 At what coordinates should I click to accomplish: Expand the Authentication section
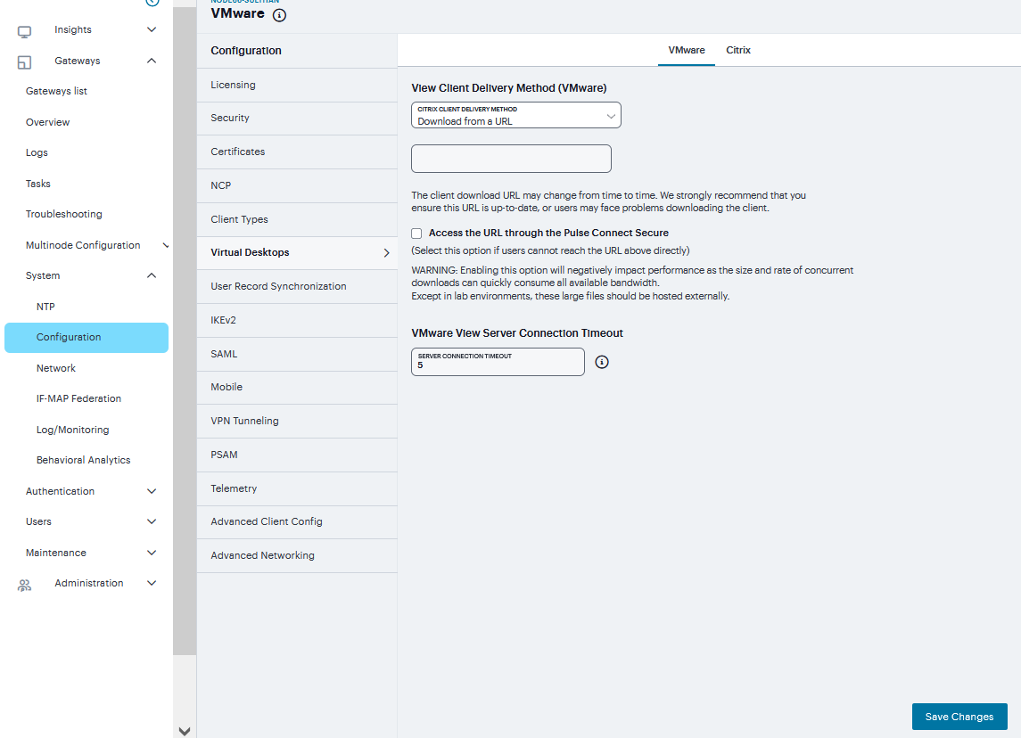151,491
